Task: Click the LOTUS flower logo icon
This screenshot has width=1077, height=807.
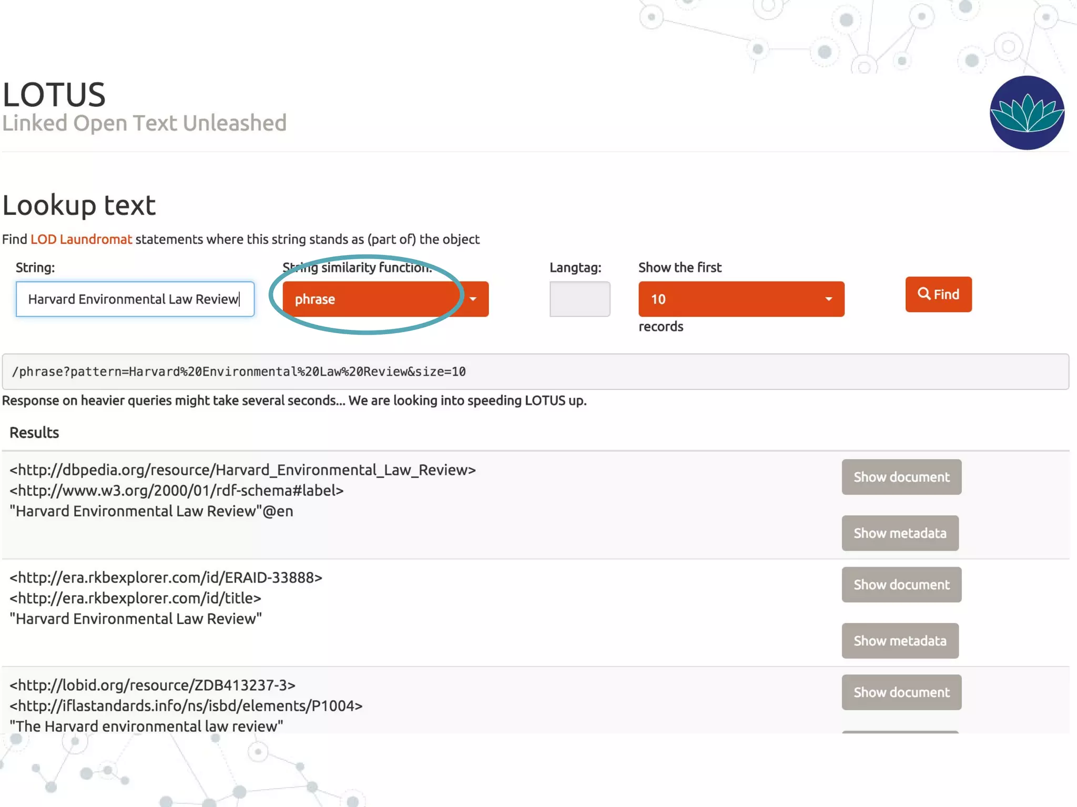Action: (1027, 113)
